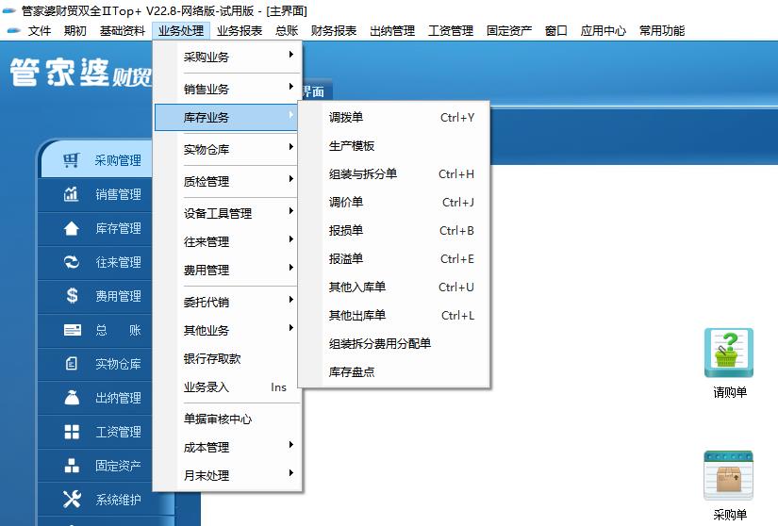Click the grid icon beside 工资管理

72,432
